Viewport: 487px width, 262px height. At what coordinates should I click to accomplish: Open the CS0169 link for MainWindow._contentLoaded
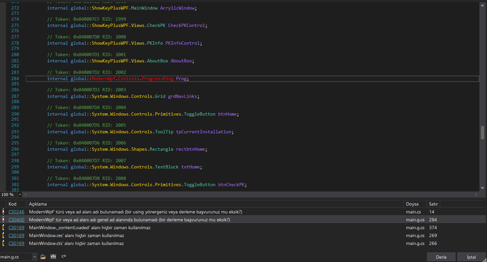pyautogui.click(x=16, y=228)
